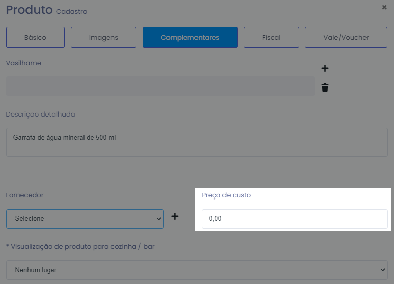Click the empty Vasilhame field
The height and width of the screenshot is (284, 394).
click(160, 87)
